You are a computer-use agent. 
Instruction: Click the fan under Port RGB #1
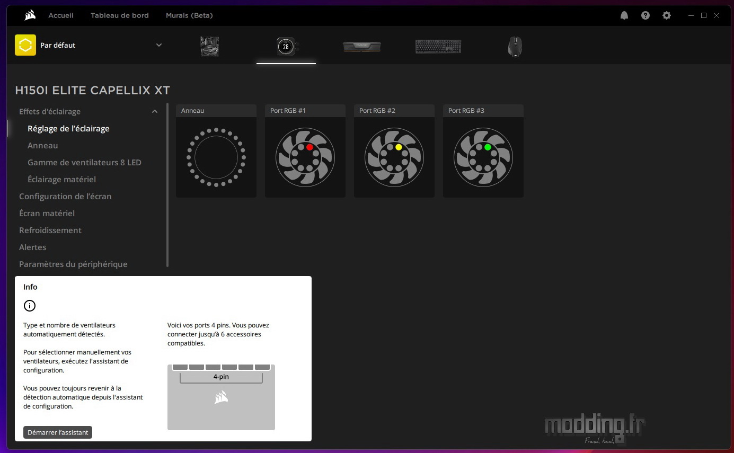(x=305, y=157)
